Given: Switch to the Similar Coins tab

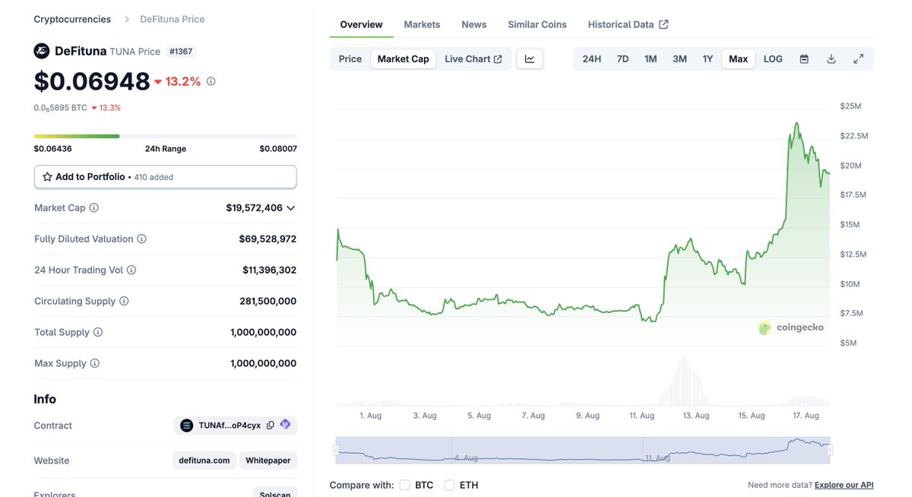Looking at the screenshot, I should click(x=537, y=24).
